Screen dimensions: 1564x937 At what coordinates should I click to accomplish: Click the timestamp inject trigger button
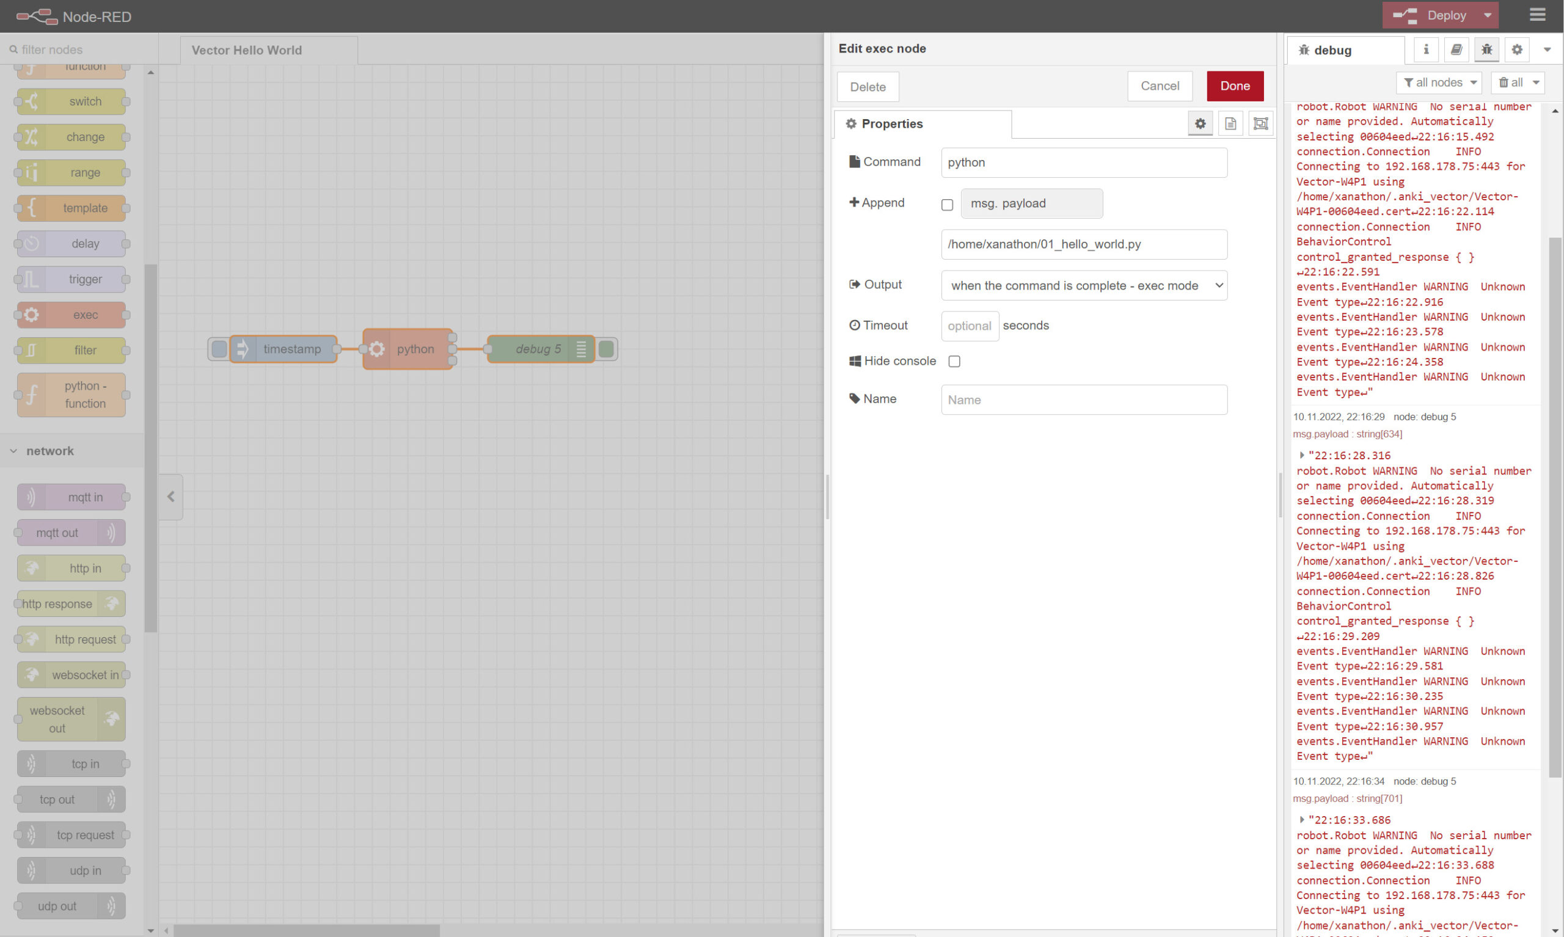point(219,349)
